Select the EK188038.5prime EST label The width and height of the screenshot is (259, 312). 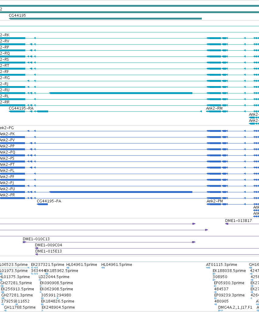point(229,271)
